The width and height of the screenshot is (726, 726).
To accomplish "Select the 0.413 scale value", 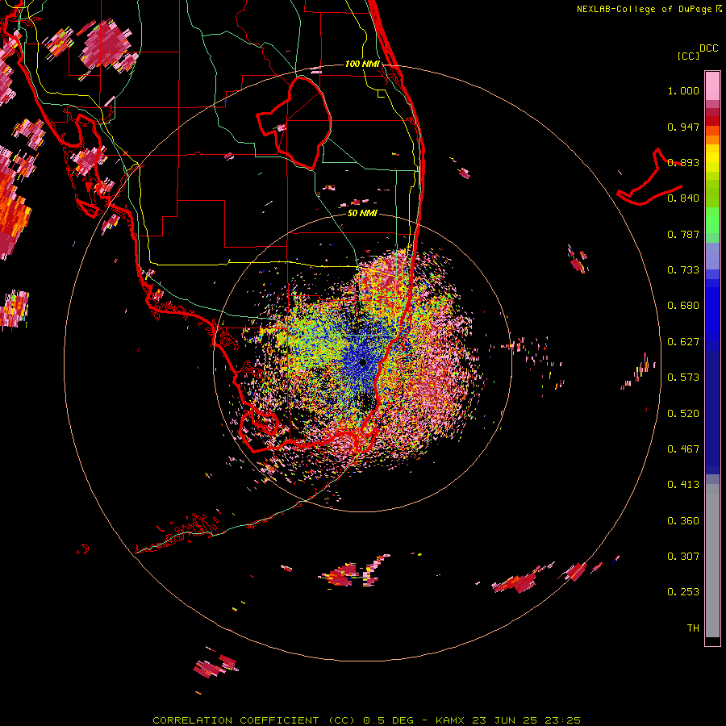I will pyautogui.click(x=683, y=485).
